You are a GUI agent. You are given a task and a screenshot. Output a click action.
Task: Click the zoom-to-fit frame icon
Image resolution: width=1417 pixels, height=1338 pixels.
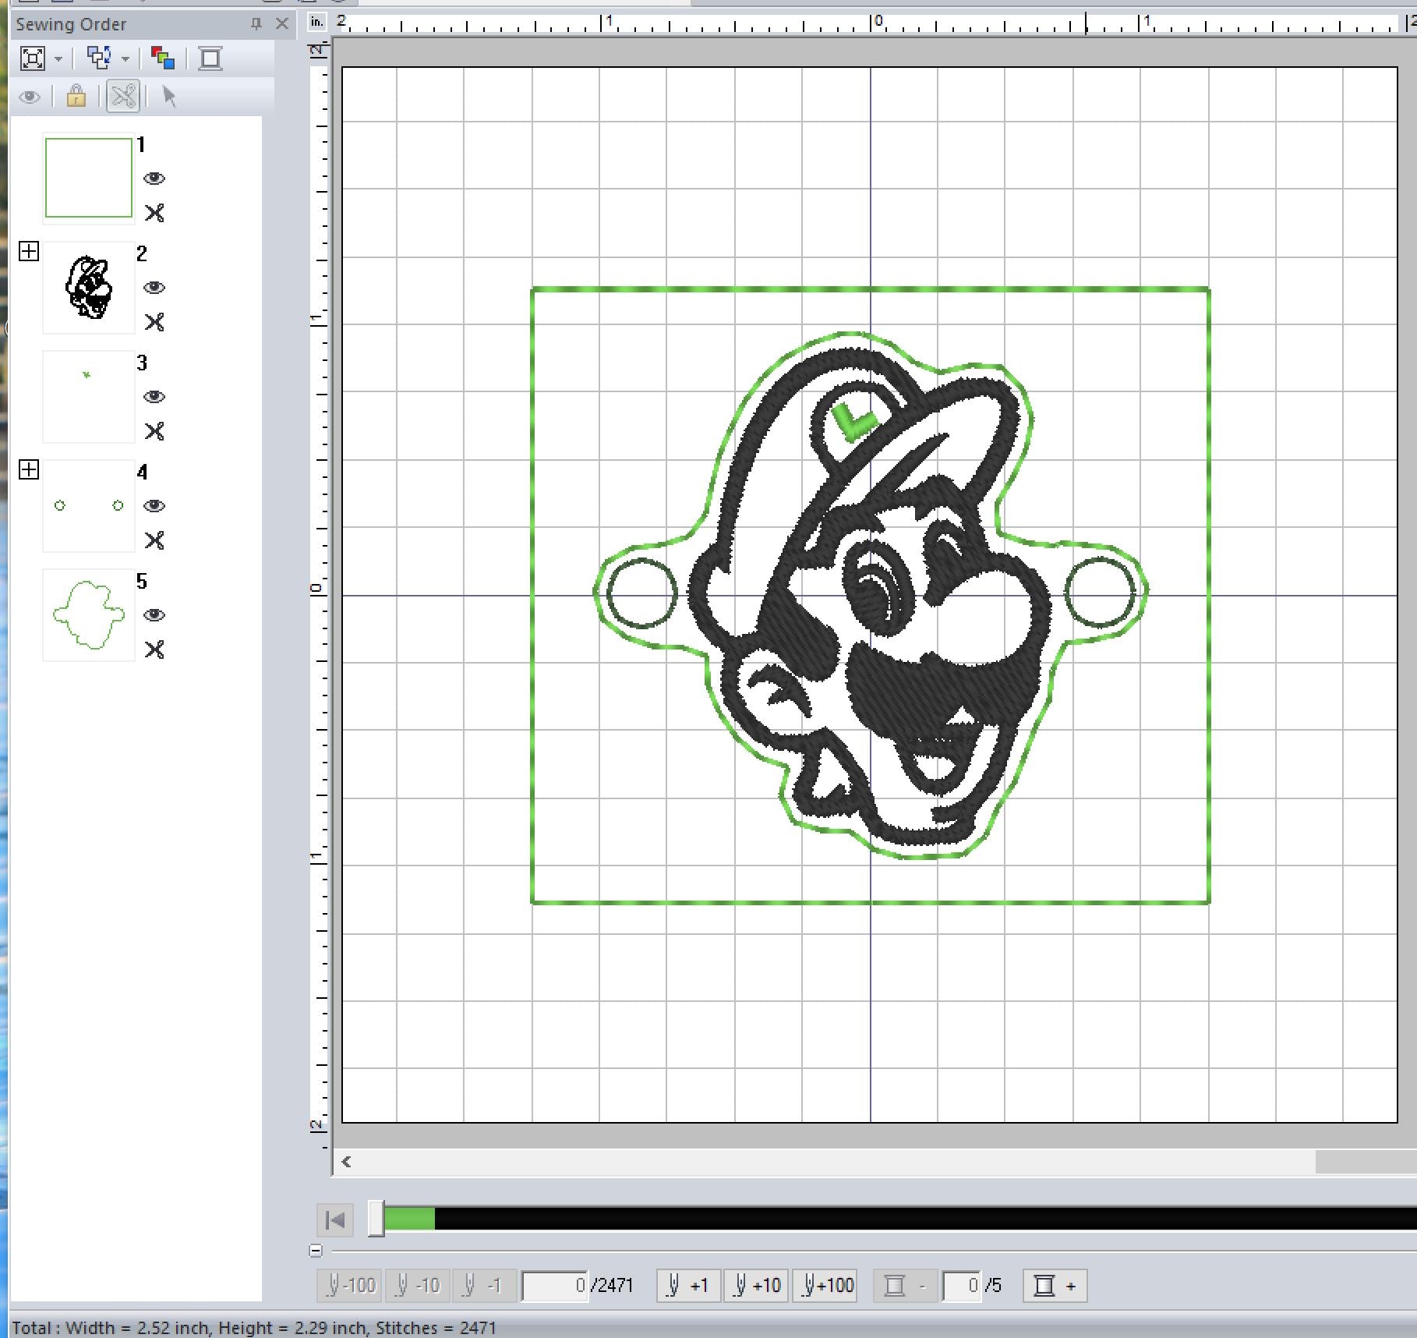pos(32,58)
